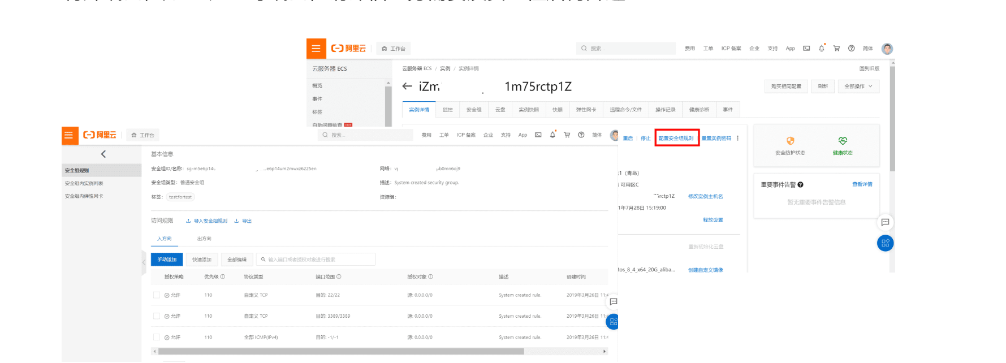
Task: Select 入方向 inbound rules tab
Action: (165, 239)
